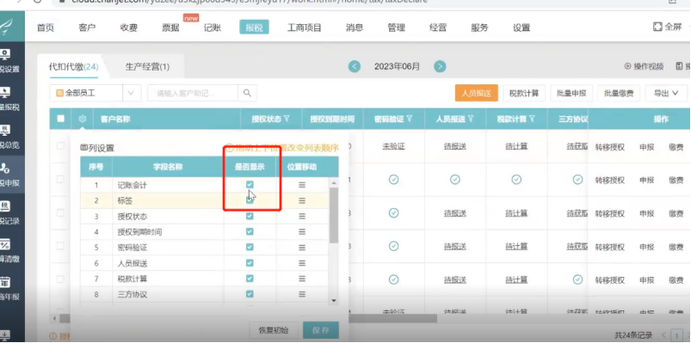
Task: Open the 算清缴 sidebar icon
Action: [5, 244]
